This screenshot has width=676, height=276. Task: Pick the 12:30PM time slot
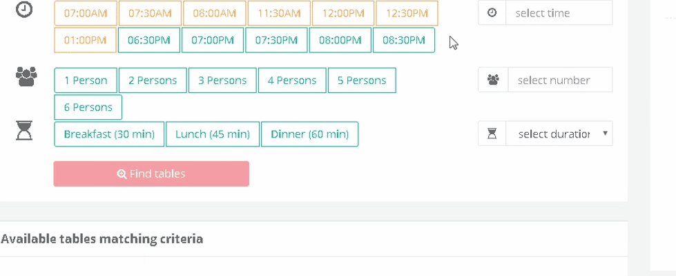[407, 13]
